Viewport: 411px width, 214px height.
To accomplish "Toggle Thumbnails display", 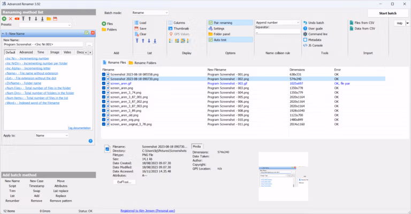I will tap(179, 28).
